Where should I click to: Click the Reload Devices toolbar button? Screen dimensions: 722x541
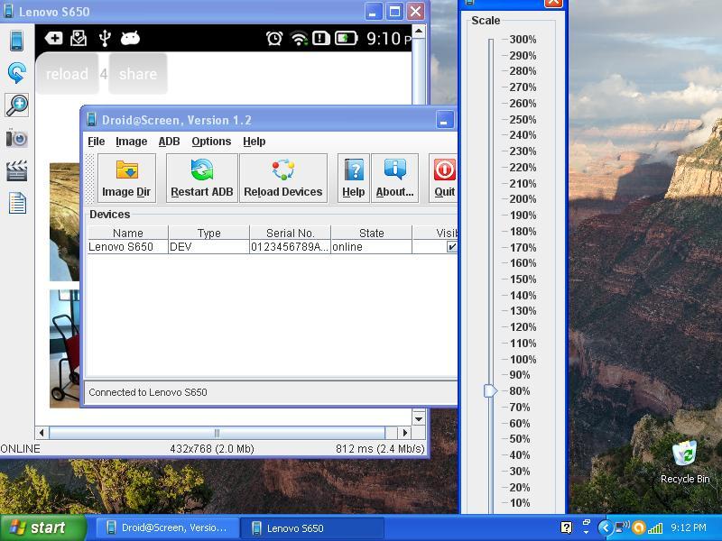[x=283, y=179]
